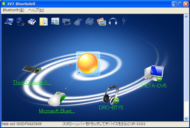Select the HETA-DV5 computer device icon

click(x=154, y=73)
